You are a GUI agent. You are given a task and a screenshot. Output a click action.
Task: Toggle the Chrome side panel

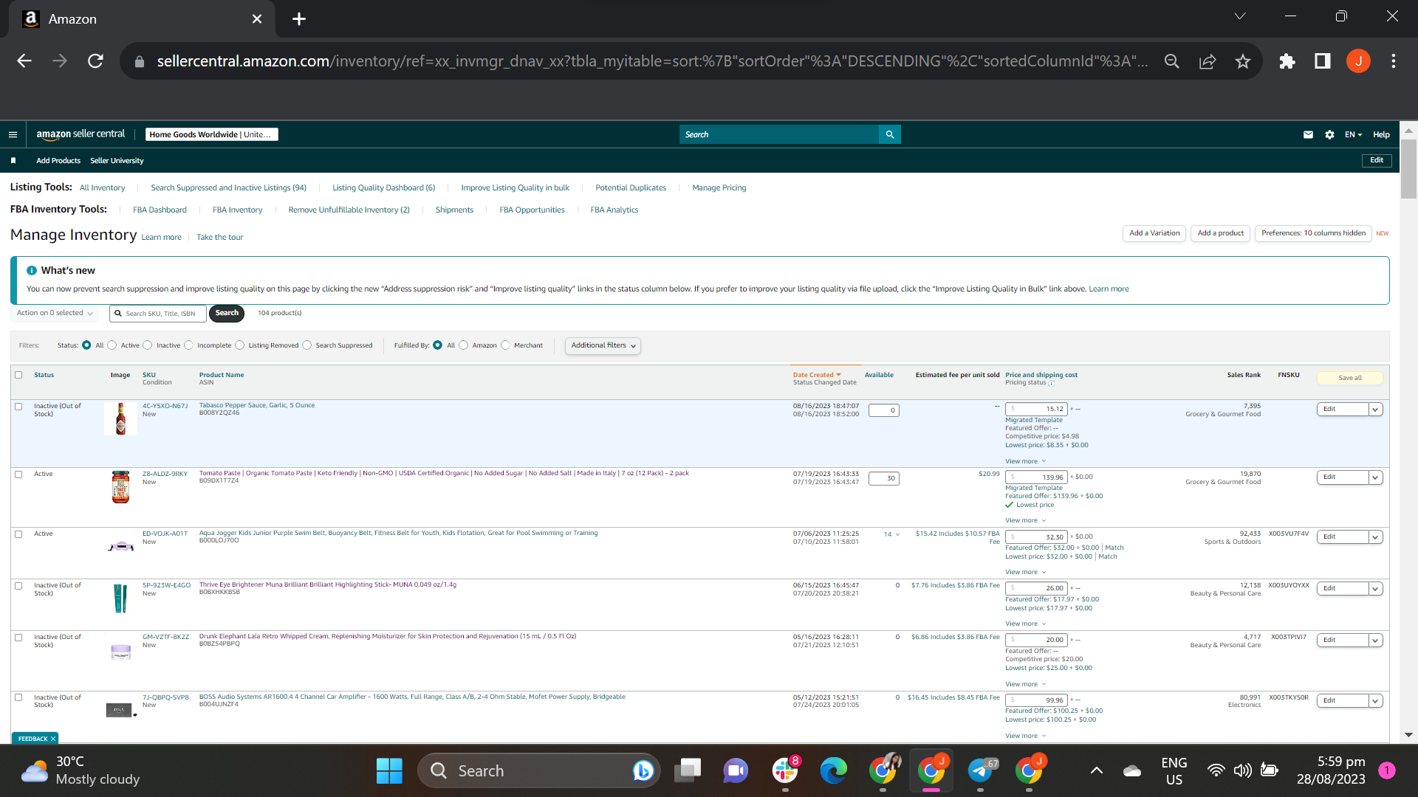coord(1323,61)
